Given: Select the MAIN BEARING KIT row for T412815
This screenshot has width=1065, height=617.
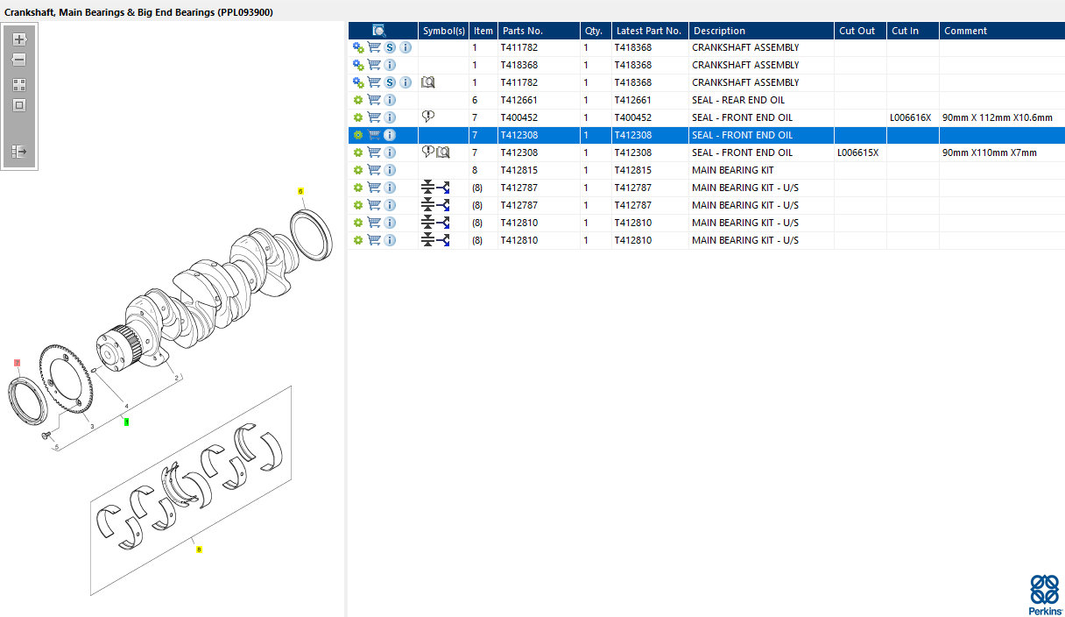Looking at the screenshot, I should (707, 170).
